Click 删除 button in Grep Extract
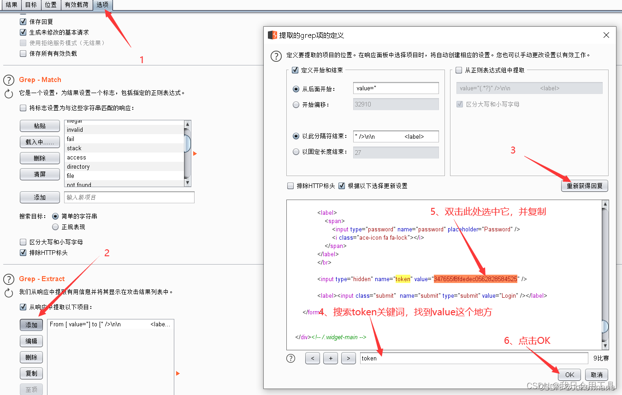This screenshot has width=622, height=395. 31,357
